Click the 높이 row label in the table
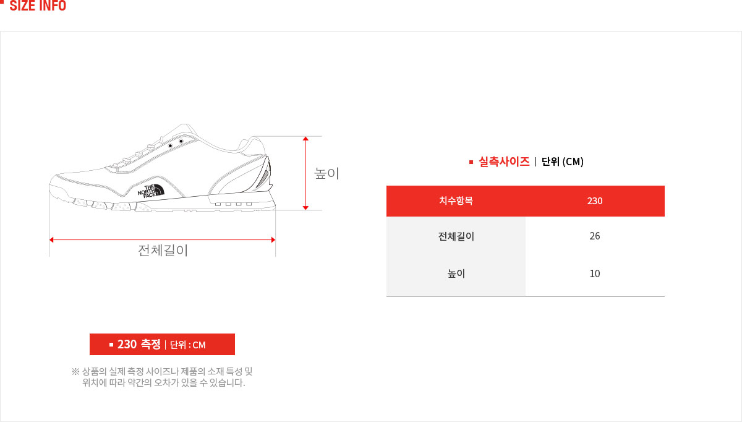The image size is (742, 422). (x=456, y=273)
